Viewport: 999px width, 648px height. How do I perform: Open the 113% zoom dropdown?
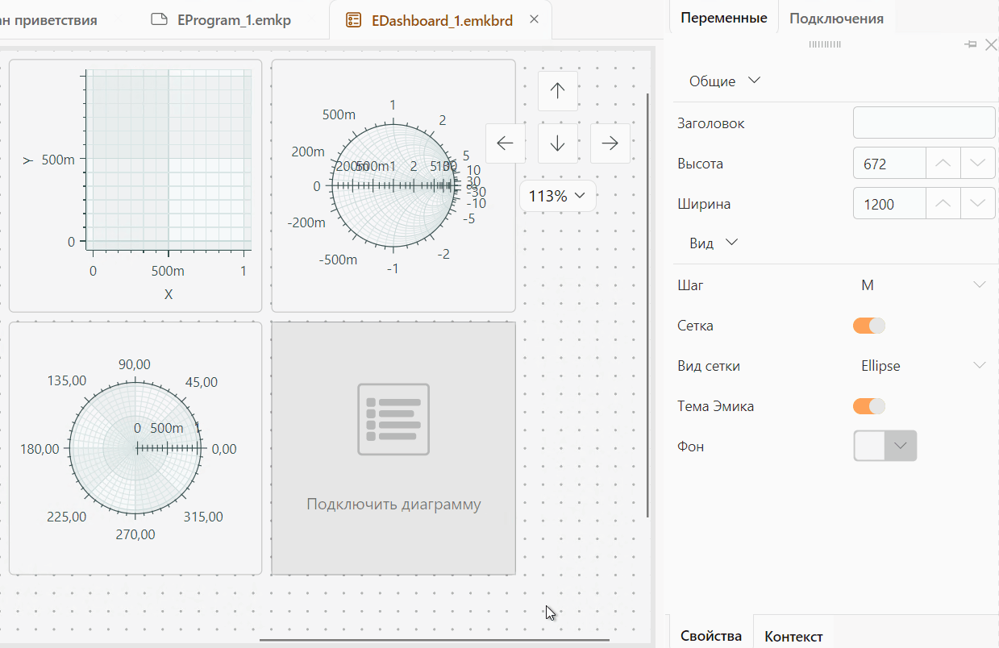click(557, 196)
